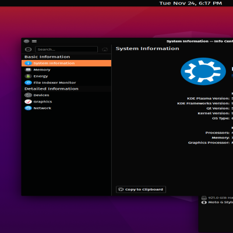Click the Graphics icon with red checkmark
The height and width of the screenshot is (233, 233).
28,101
